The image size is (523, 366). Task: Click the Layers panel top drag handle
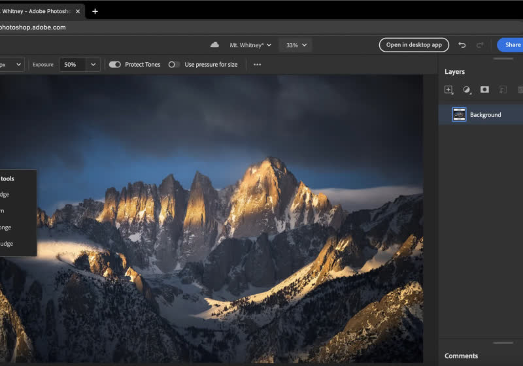coord(503,59)
